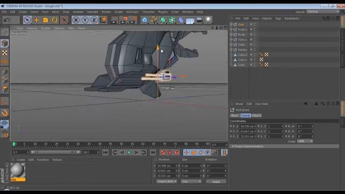Open the rotation Order HPB dropdown
Image resolution: width=345 pixels, height=194 pixels.
(x=305, y=141)
